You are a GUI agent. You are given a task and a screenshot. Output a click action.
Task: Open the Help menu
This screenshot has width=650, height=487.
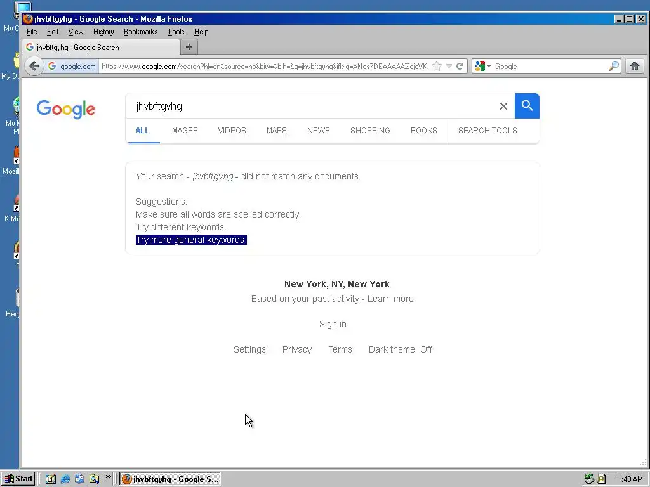[x=201, y=32]
